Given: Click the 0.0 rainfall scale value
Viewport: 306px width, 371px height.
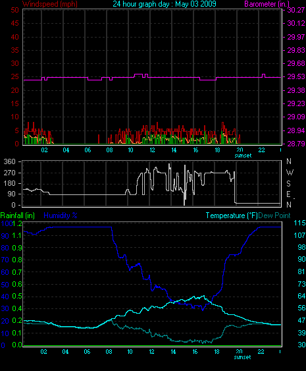Looking at the screenshot, I should click(x=17, y=345).
